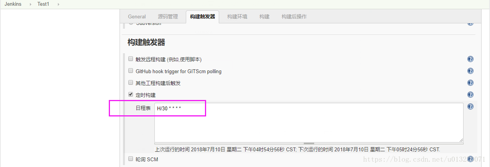The width and height of the screenshot is (490, 167).
Task: Open help icon beside 日程表 field
Action: [470, 106]
